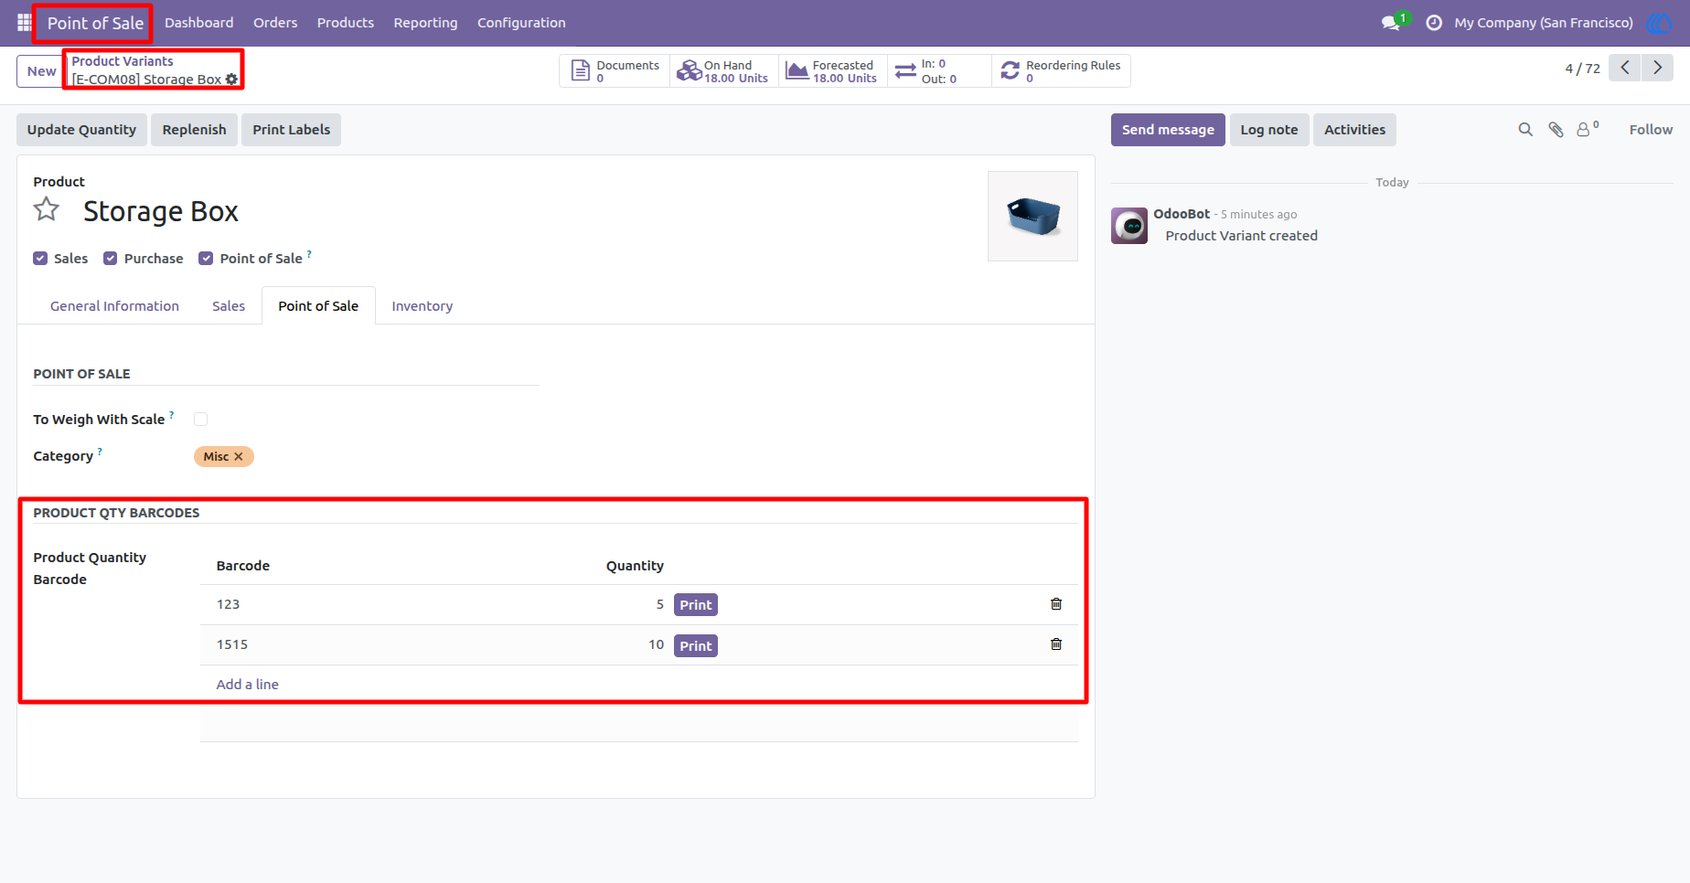Attach files paperclip icon

1556,130
